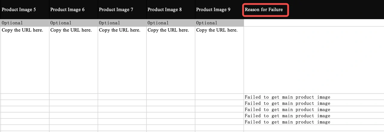Image resolution: width=384 pixels, height=132 pixels.
Task: Select the Product Image 7 header cell
Action: point(116,10)
